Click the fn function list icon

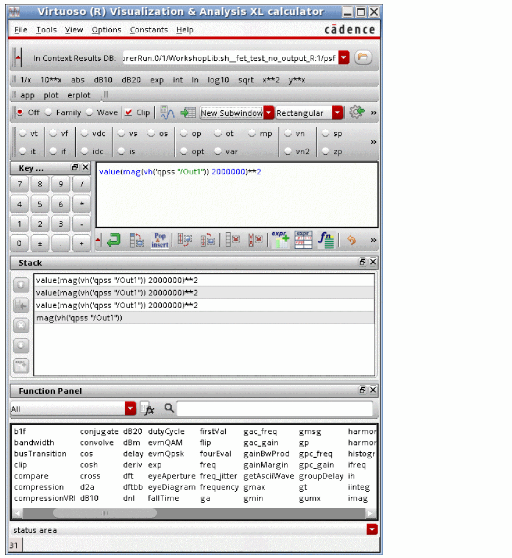tap(326, 240)
